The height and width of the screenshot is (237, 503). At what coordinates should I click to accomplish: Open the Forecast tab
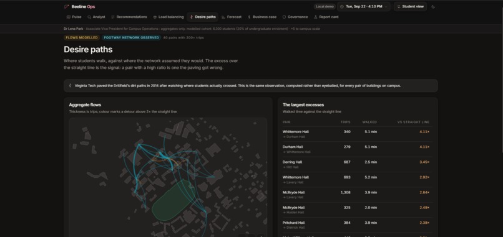click(232, 17)
